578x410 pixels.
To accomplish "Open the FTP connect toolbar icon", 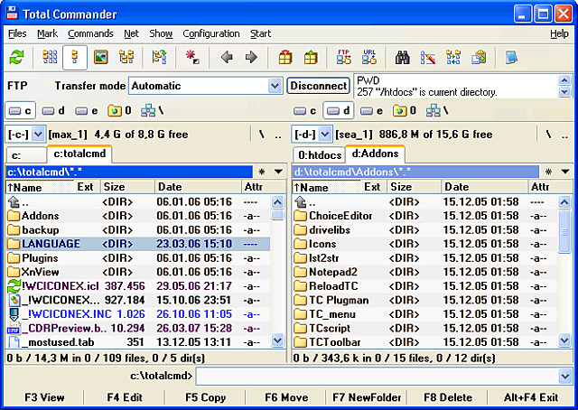I will click(x=343, y=58).
